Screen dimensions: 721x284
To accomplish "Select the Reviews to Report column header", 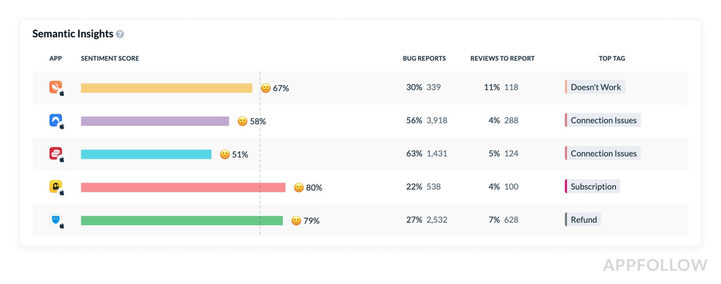I will [502, 58].
